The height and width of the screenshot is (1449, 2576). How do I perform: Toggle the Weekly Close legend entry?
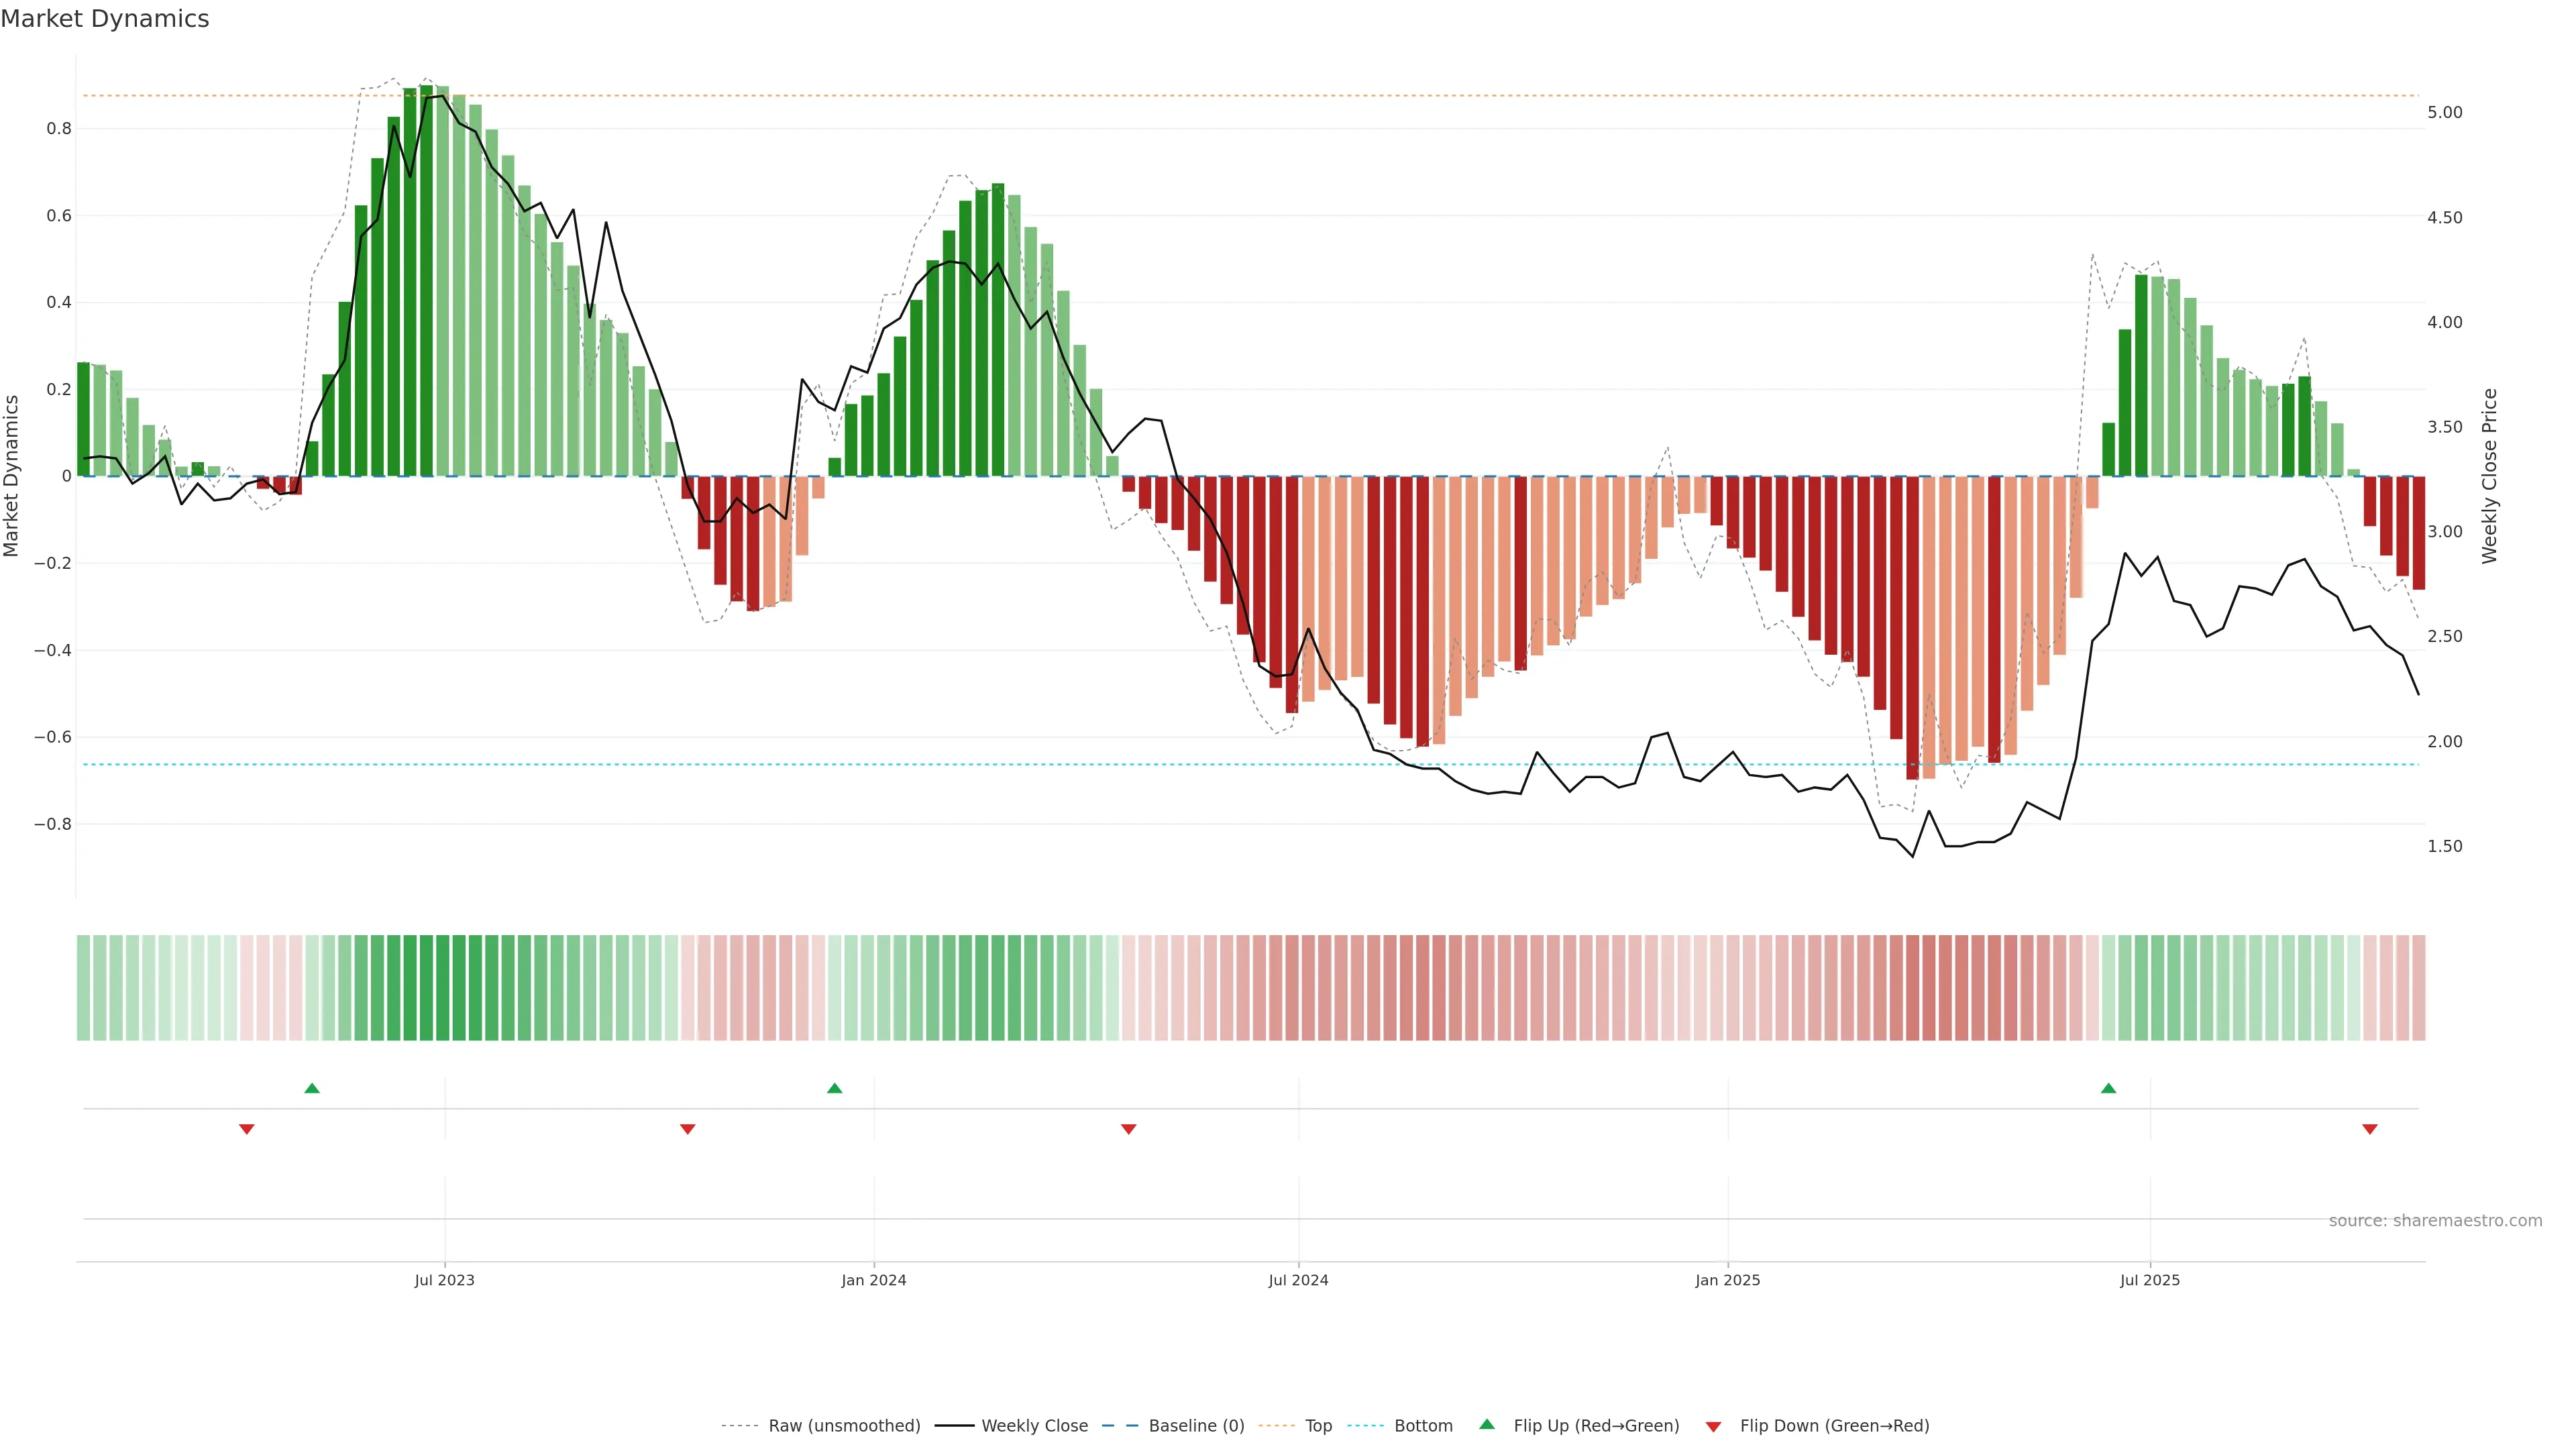tap(1034, 1426)
